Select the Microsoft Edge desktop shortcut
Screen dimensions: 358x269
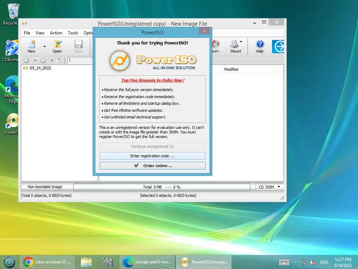pyautogui.click(x=11, y=89)
